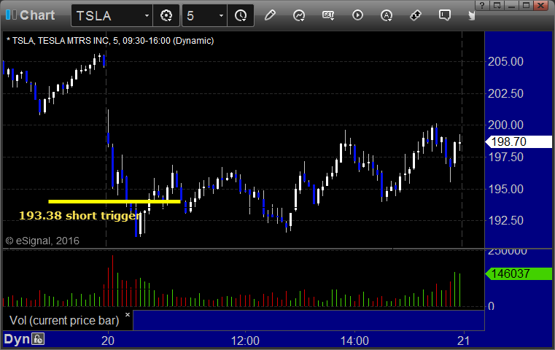This screenshot has height=350, width=555.
Task: Open the symbol settings gear menu
Action: pos(166,15)
